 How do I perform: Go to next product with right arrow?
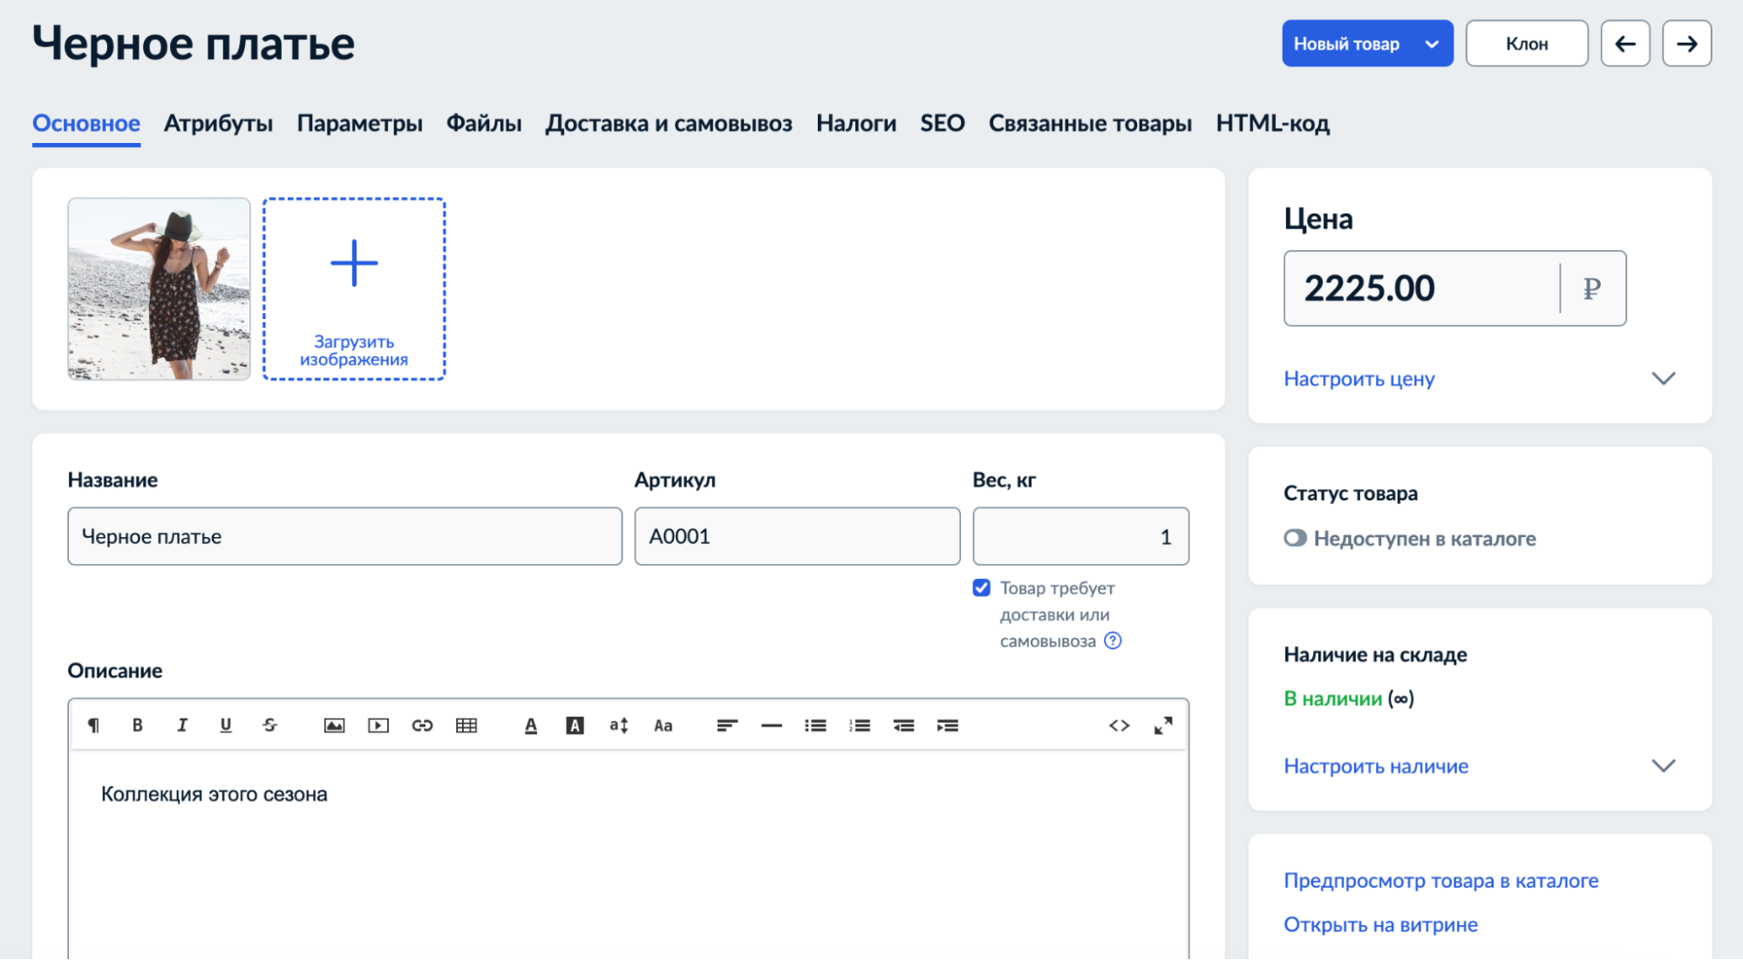(1687, 44)
